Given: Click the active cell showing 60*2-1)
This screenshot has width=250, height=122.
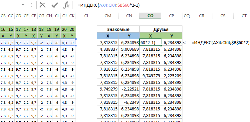Looking at the screenshot, I should tap(150, 42).
